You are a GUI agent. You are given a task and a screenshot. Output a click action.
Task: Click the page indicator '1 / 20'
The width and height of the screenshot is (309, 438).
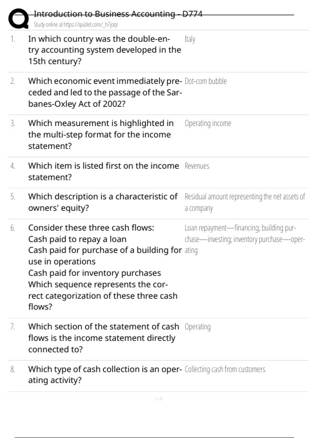pyautogui.click(x=159, y=399)
